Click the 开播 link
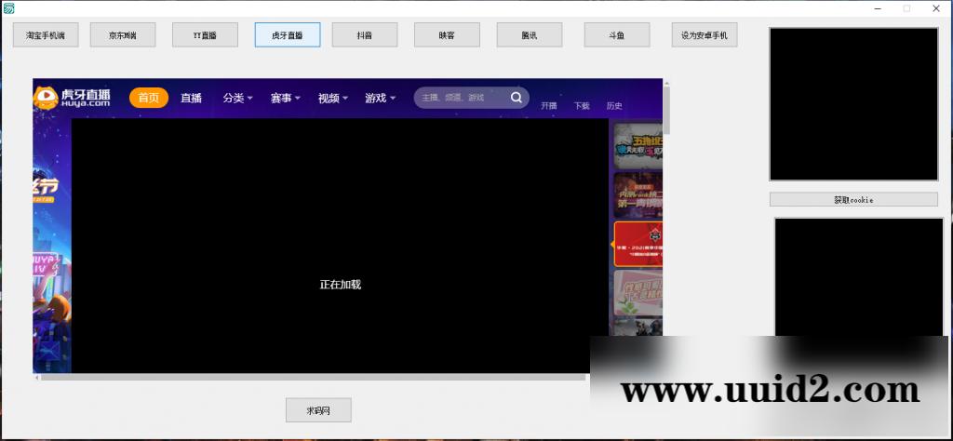 pyautogui.click(x=549, y=106)
